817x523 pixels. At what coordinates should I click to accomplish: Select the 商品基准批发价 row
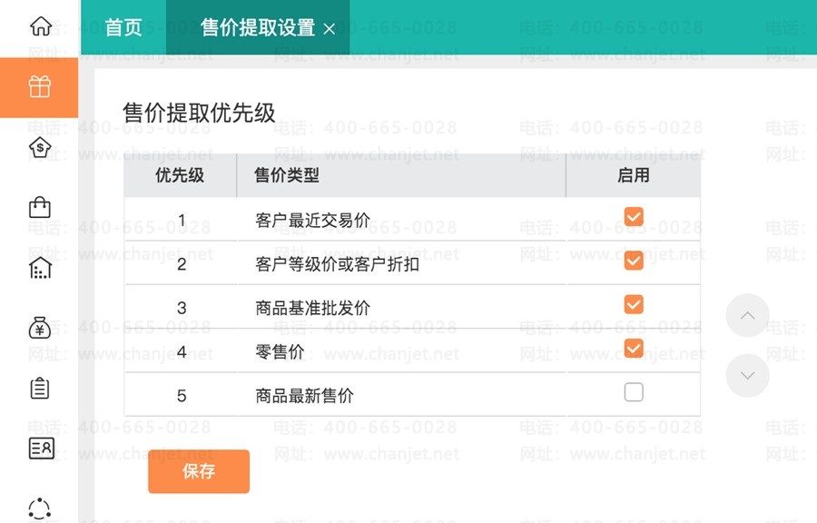tap(312, 308)
